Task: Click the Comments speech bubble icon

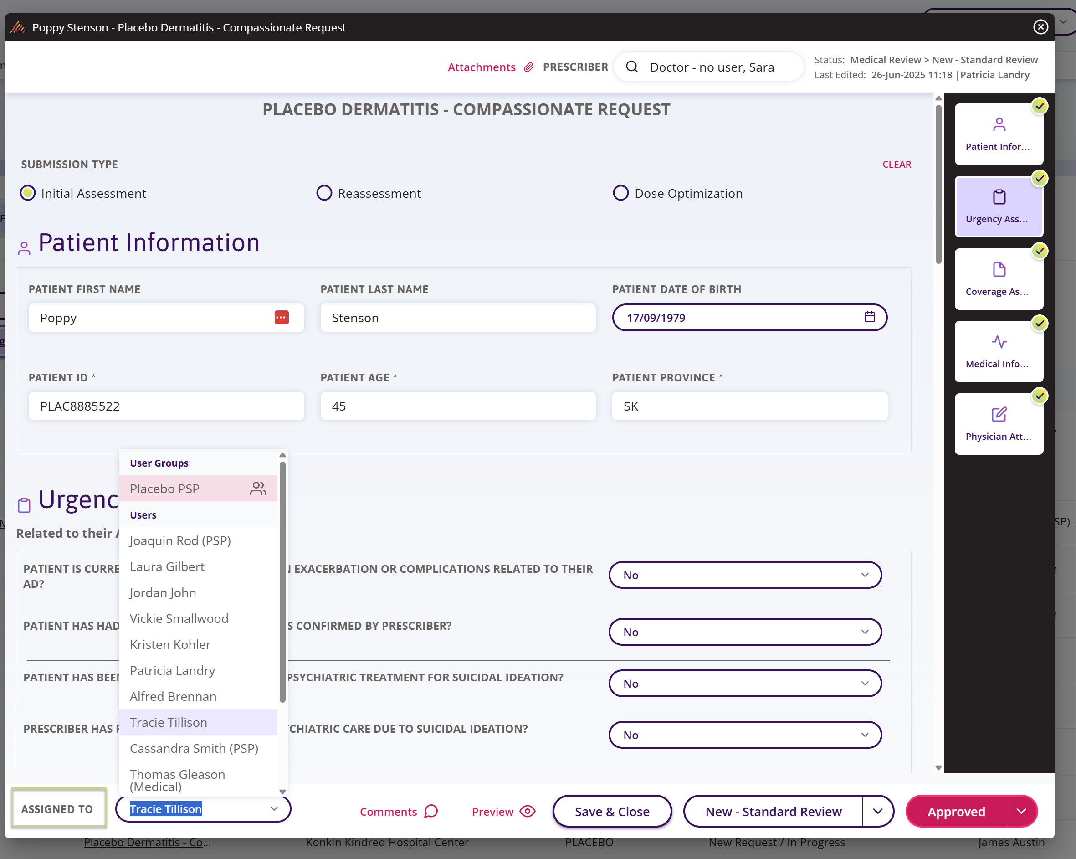Action: coord(430,811)
